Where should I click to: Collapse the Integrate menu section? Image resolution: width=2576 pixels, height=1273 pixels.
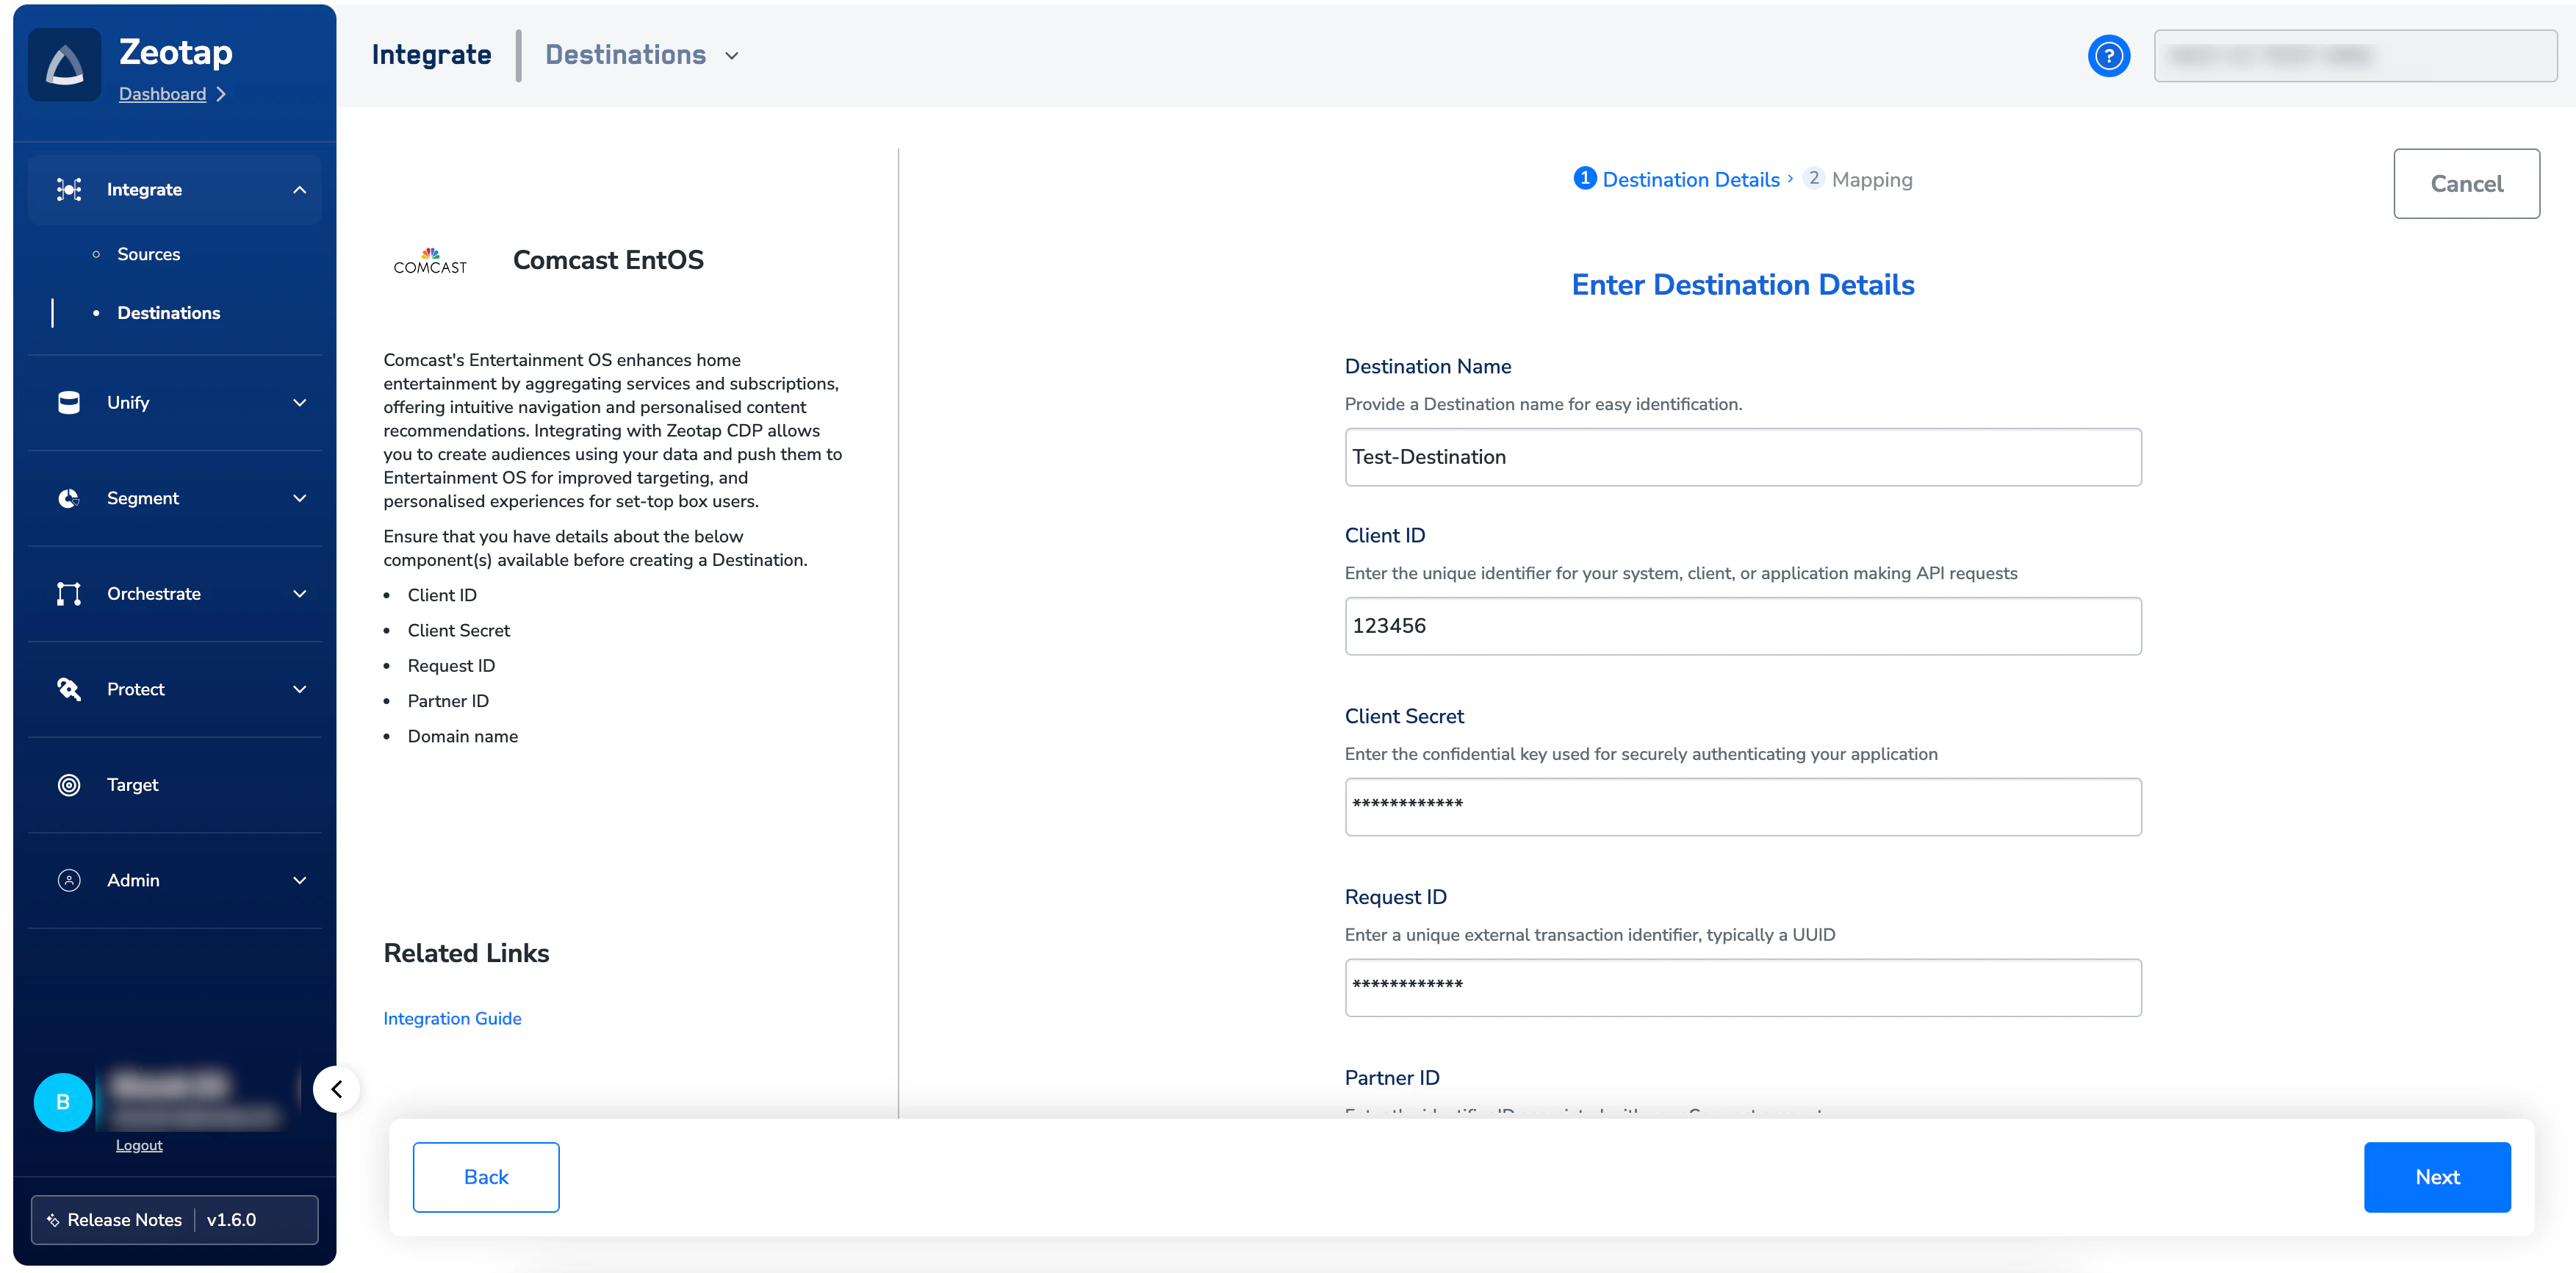point(299,190)
